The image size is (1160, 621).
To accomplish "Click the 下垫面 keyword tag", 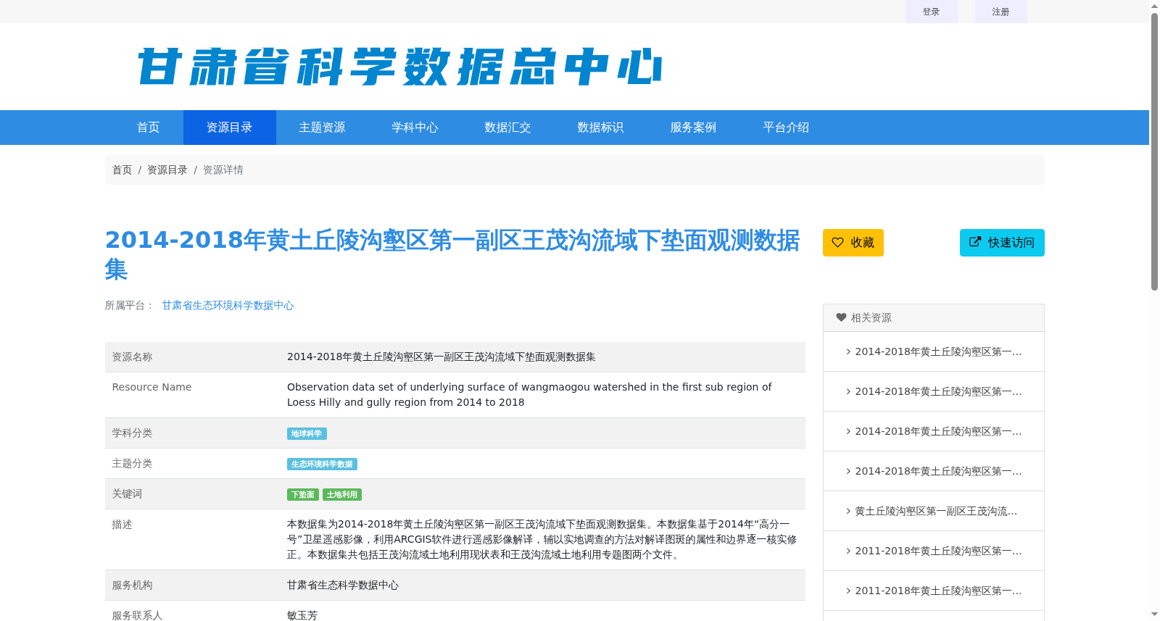I will [x=303, y=495].
